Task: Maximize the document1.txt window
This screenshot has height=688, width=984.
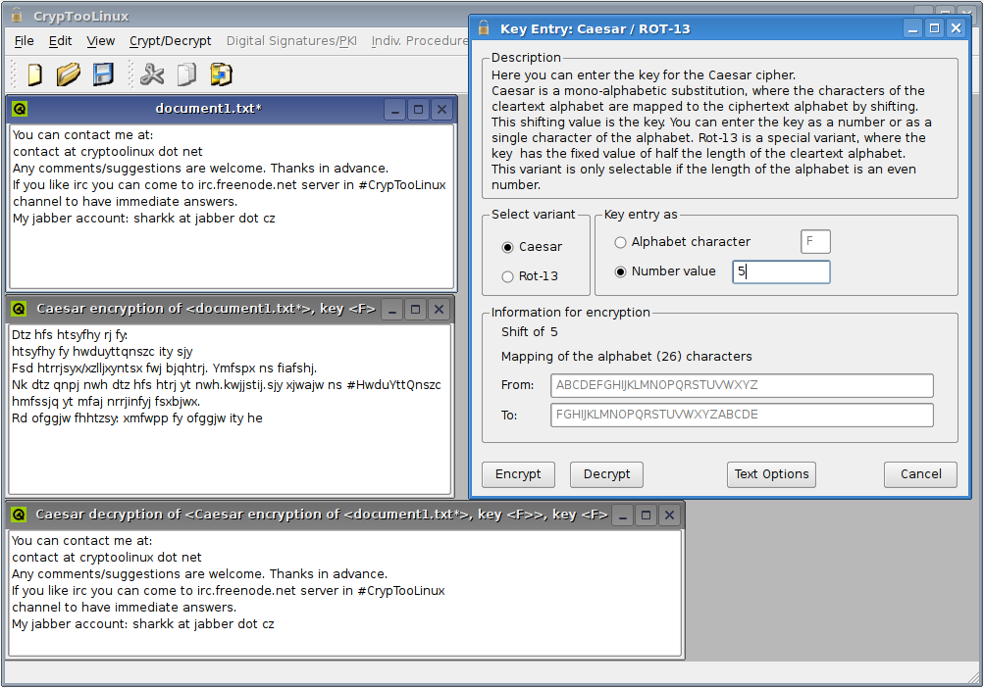Action: click(x=419, y=110)
